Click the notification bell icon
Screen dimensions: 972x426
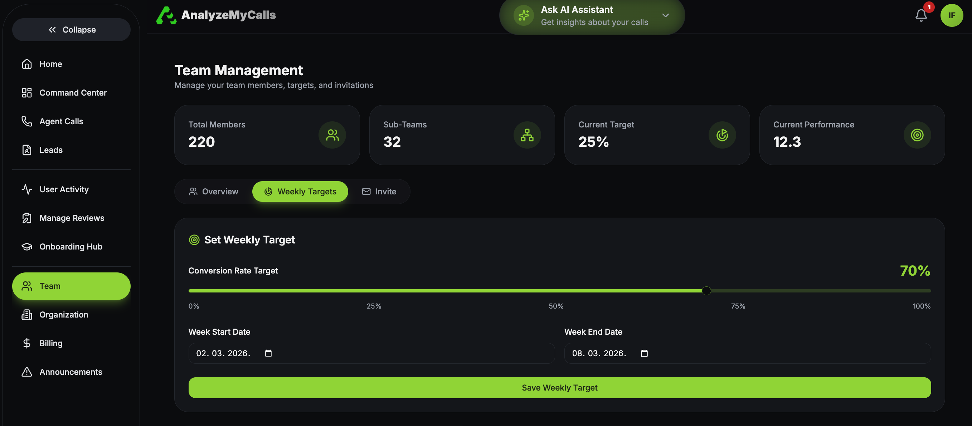coord(921,15)
